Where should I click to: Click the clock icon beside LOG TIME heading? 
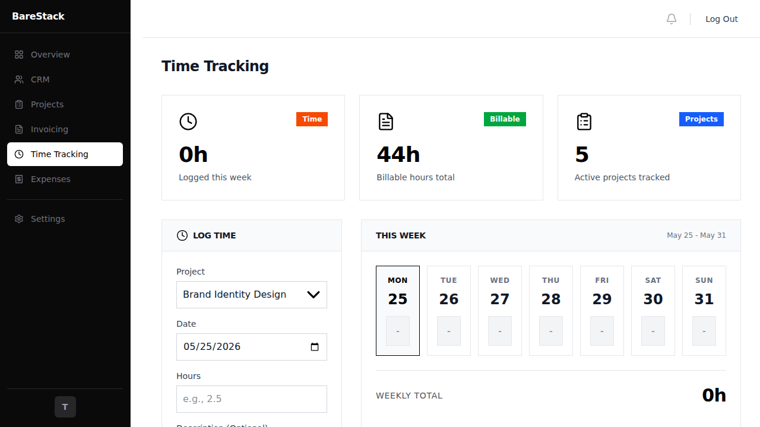tap(182, 235)
